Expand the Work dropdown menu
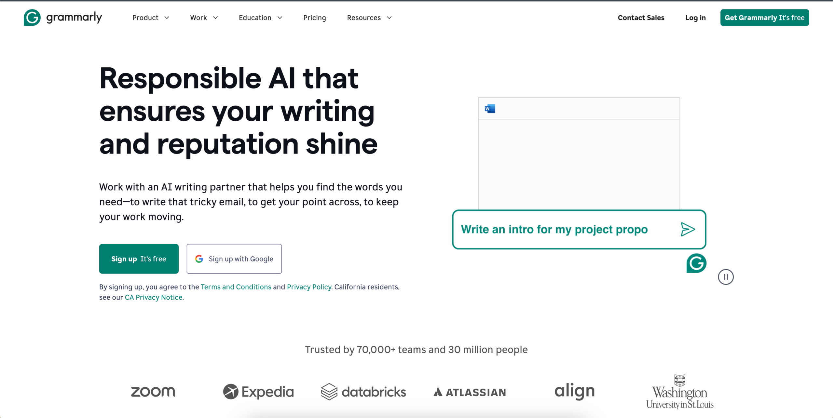This screenshot has width=833, height=418. (204, 18)
